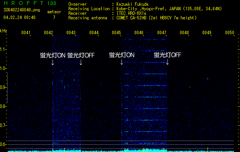This screenshot has height=152, width=240.
Task: Pick the 0046 time marker
Action: pyautogui.click(x=139, y=33)
